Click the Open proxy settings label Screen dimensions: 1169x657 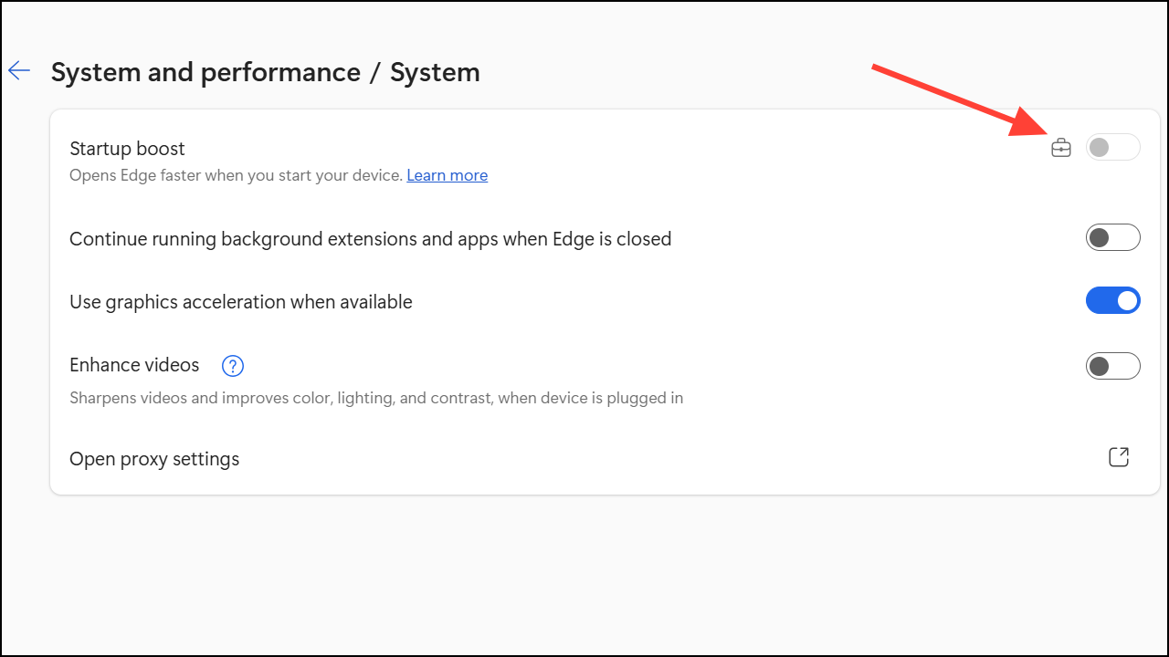(154, 459)
